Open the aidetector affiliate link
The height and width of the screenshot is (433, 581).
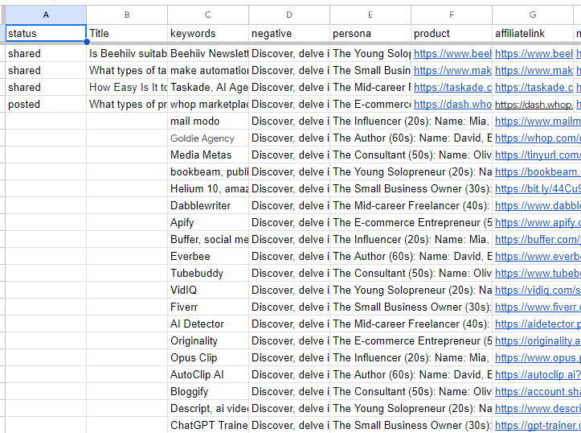[x=538, y=324]
